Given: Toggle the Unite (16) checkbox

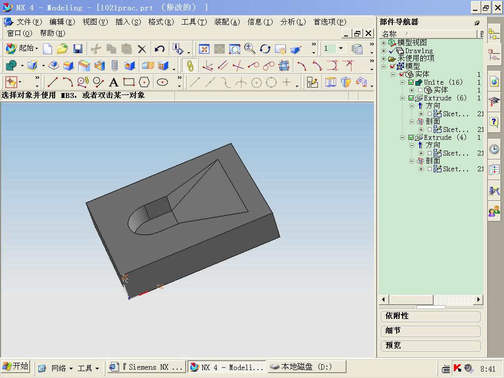Looking at the screenshot, I should 411,83.
